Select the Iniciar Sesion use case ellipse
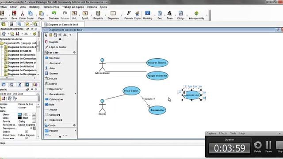Image resolution: width=283 pixels, height=159 pixels. click(131, 91)
